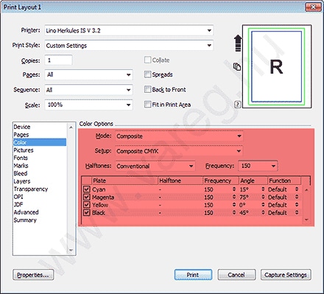The image size is (324, 294).
Task: Open the Halftones dropdown showing Conventional
Action: click(155, 166)
